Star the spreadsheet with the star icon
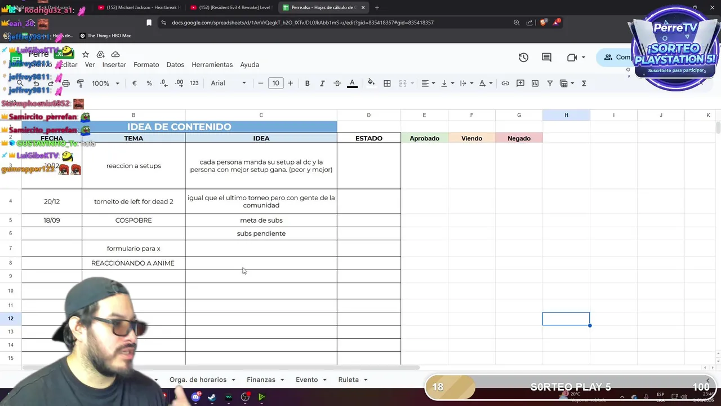 pos(86,54)
